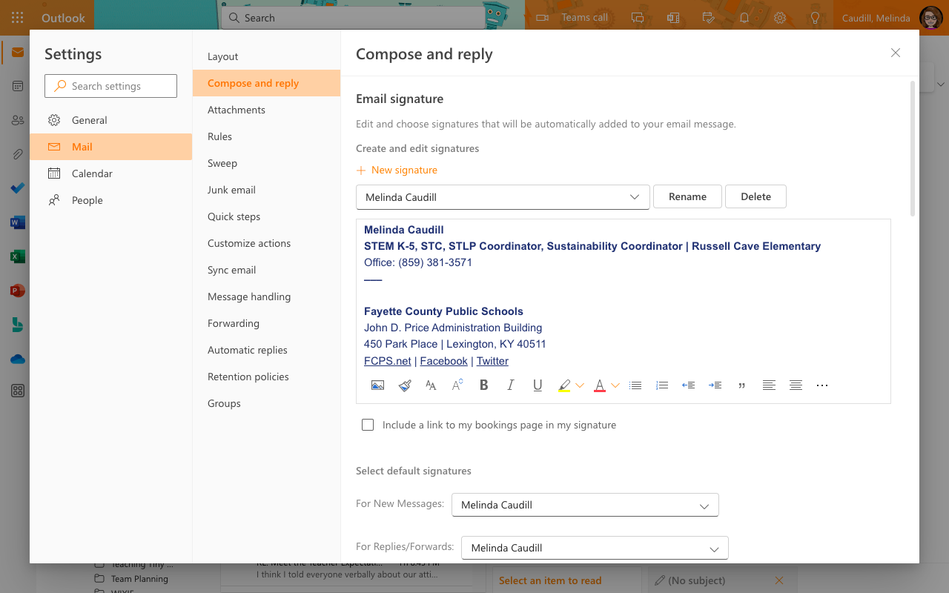Apply italic formatting in signature toolbar
Viewport: 949px width, 593px height.
[x=511, y=385]
